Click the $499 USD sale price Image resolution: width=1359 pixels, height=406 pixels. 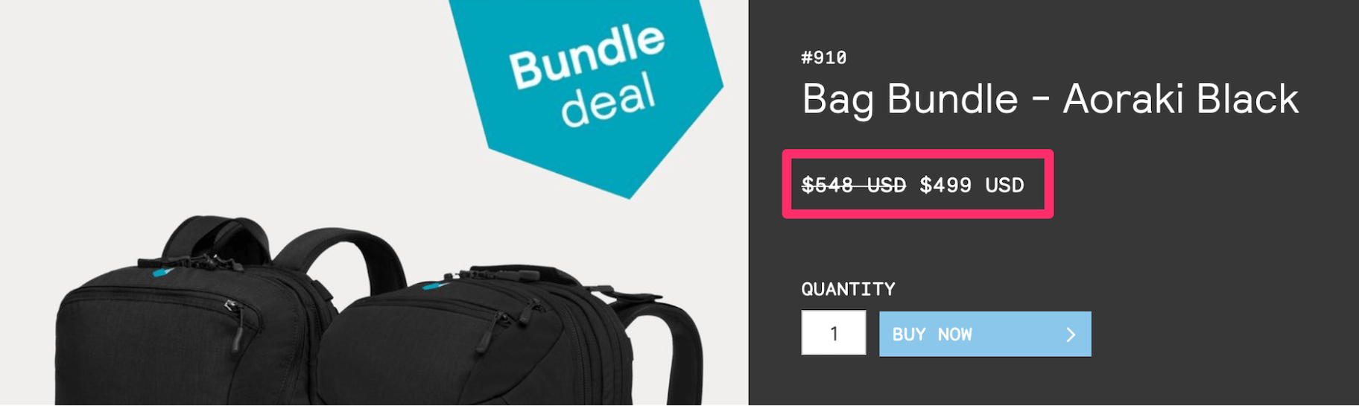click(x=972, y=185)
